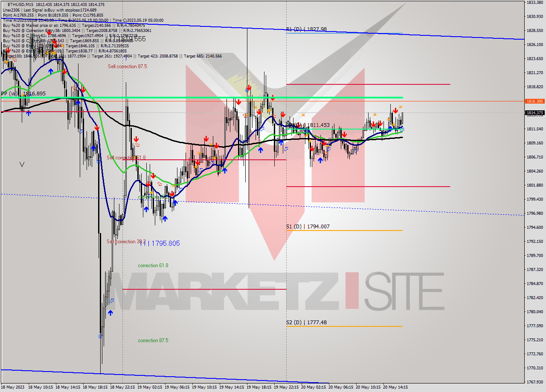Click 1772.760 on the price axis
The height and width of the screenshot is (392, 546).
[534, 354]
